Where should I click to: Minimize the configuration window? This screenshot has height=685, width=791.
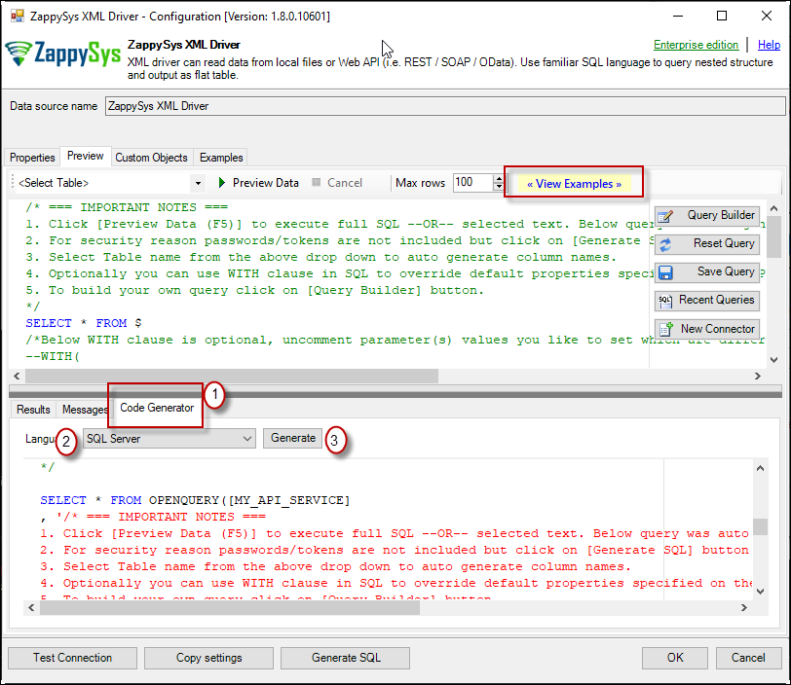pyautogui.click(x=678, y=17)
